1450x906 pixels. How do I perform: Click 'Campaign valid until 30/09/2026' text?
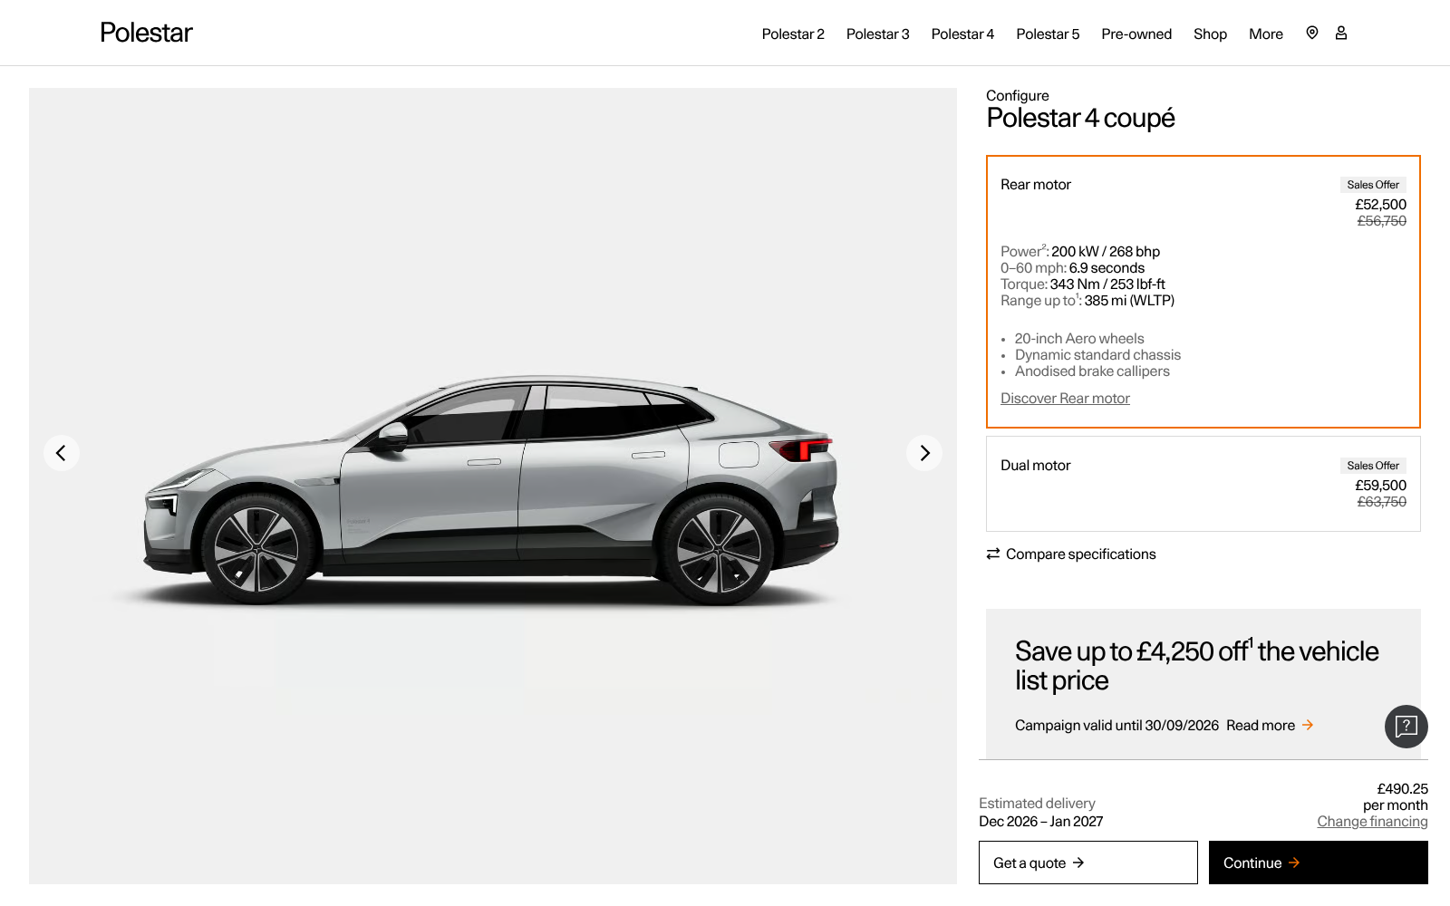[x=1116, y=725]
